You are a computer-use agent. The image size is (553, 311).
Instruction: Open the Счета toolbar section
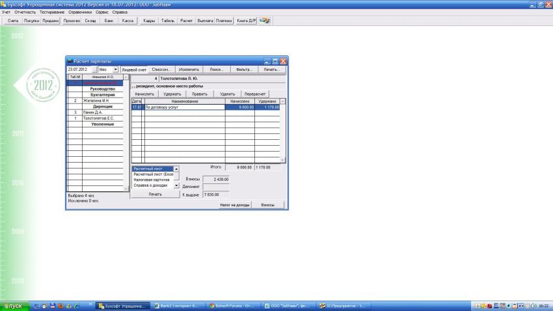(12, 21)
